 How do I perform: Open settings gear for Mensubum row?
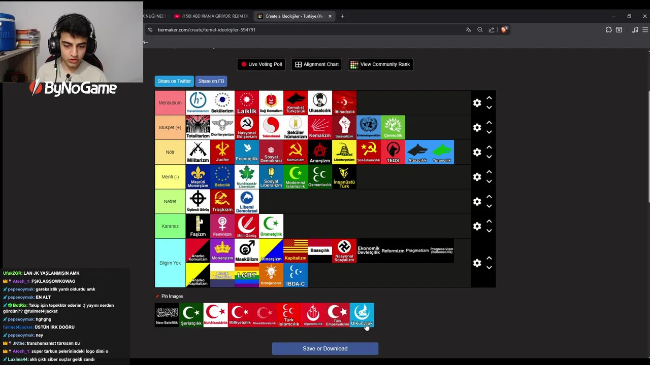point(477,103)
